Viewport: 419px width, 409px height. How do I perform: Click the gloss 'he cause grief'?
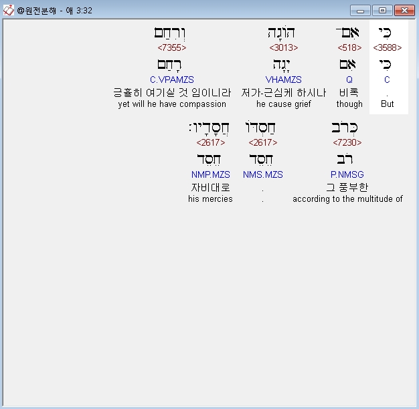[284, 104]
